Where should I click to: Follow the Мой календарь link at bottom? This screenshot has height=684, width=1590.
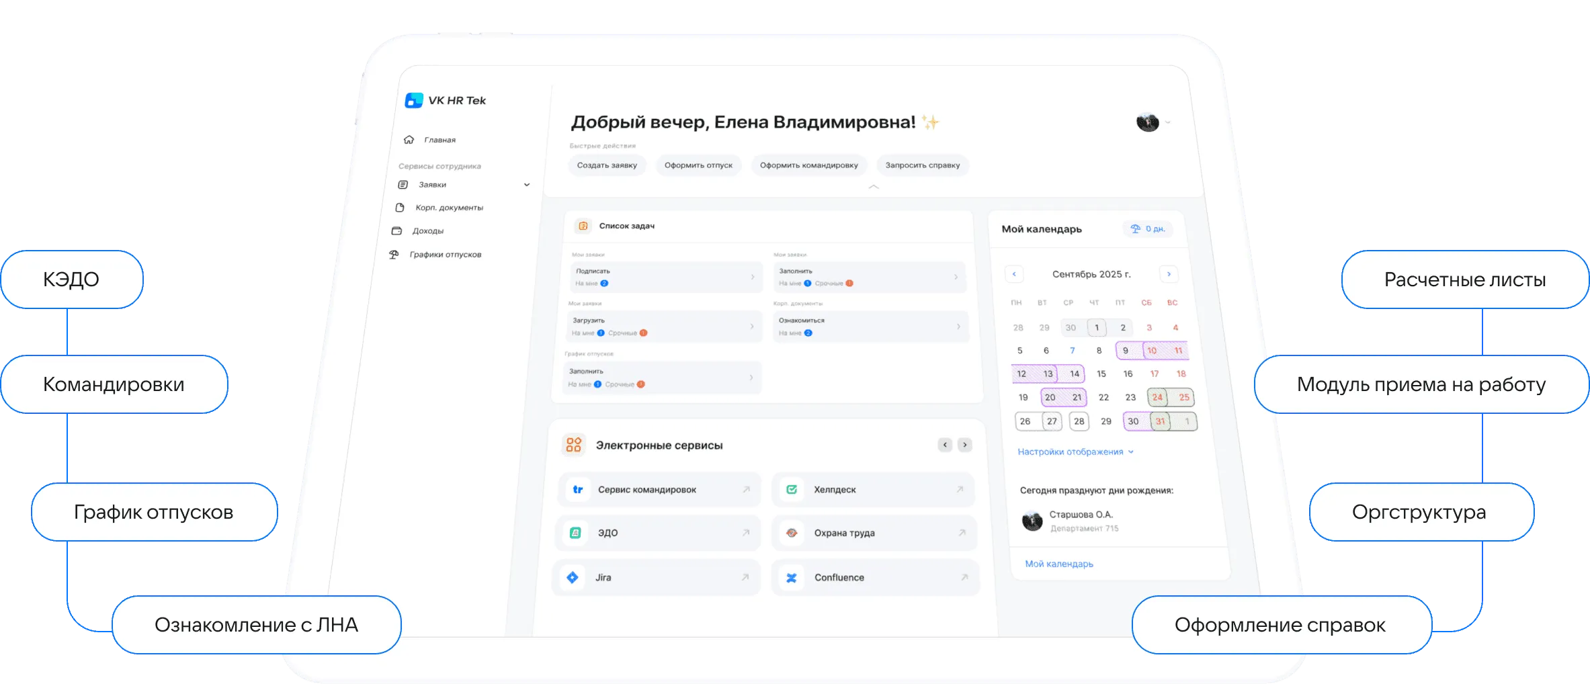1059,564
